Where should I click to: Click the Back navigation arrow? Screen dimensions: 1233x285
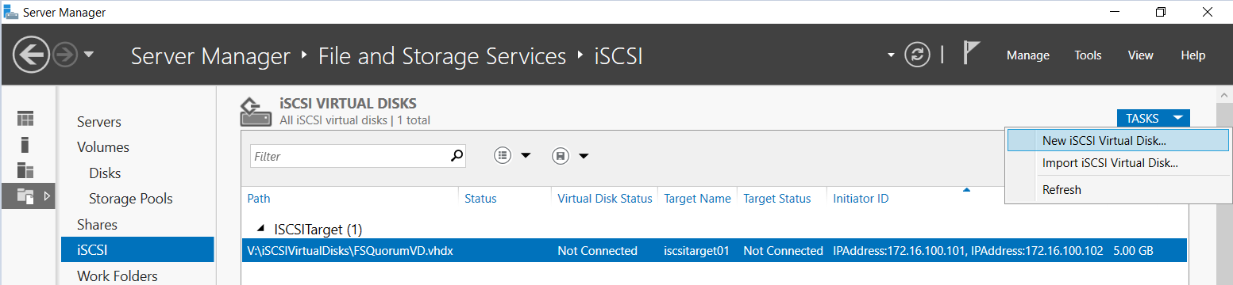click(x=31, y=55)
